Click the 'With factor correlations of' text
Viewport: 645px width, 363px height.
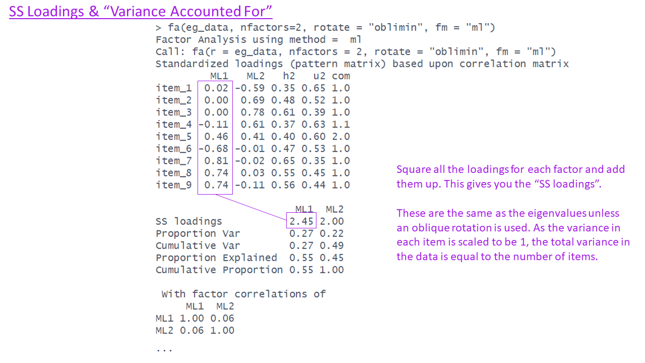click(243, 294)
